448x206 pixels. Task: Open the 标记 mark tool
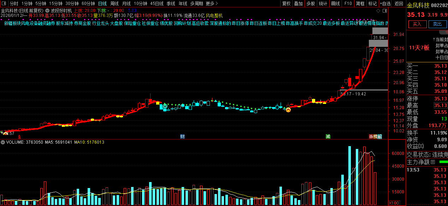pyautogui.click(x=372, y=4)
